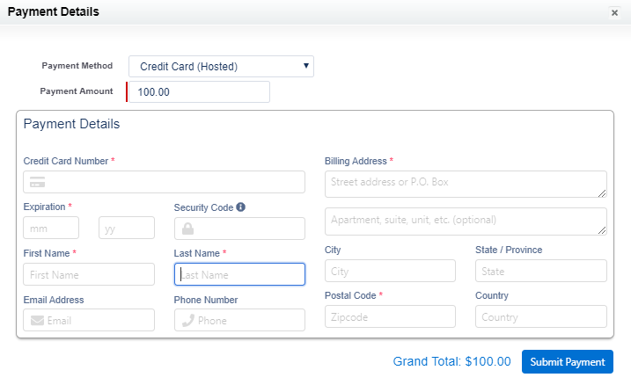Image resolution: width=631 pixels, height=392 pixels.
Task: Click the First Name input field
Action: 89,274
